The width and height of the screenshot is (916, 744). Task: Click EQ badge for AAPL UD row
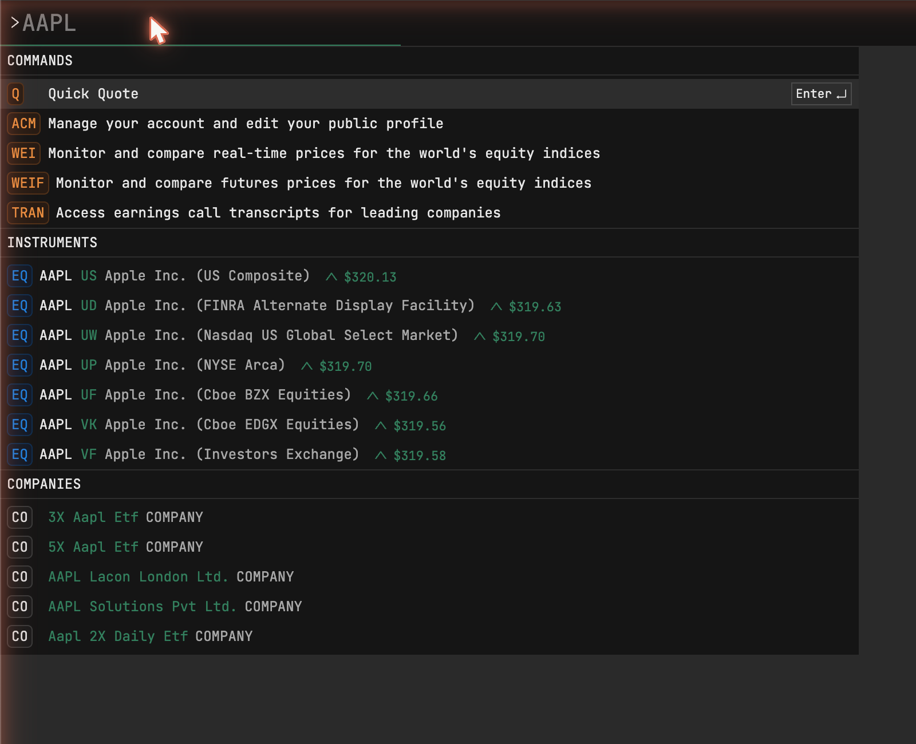(20, 306)
